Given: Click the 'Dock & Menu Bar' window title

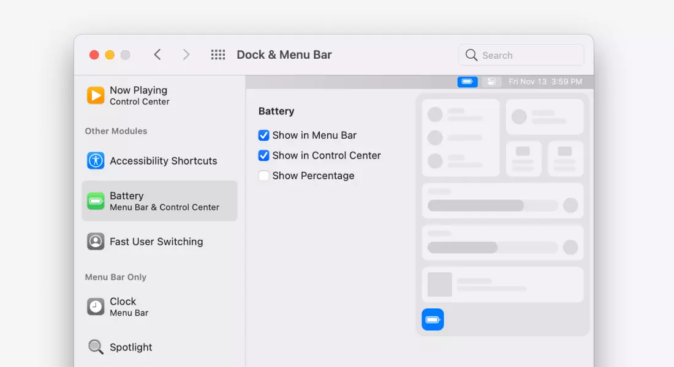Looking at the screenshot, I should (x=284, y=54).
